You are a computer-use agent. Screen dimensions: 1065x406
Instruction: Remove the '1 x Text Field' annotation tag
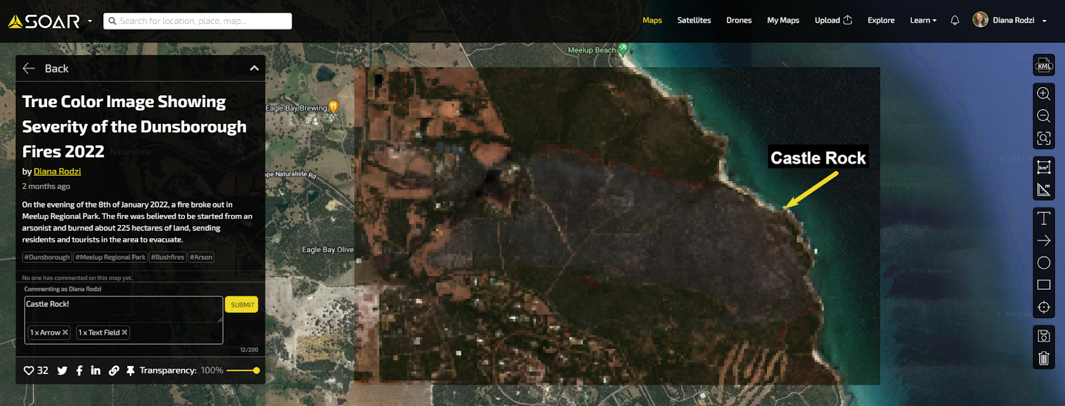[124, 333]
